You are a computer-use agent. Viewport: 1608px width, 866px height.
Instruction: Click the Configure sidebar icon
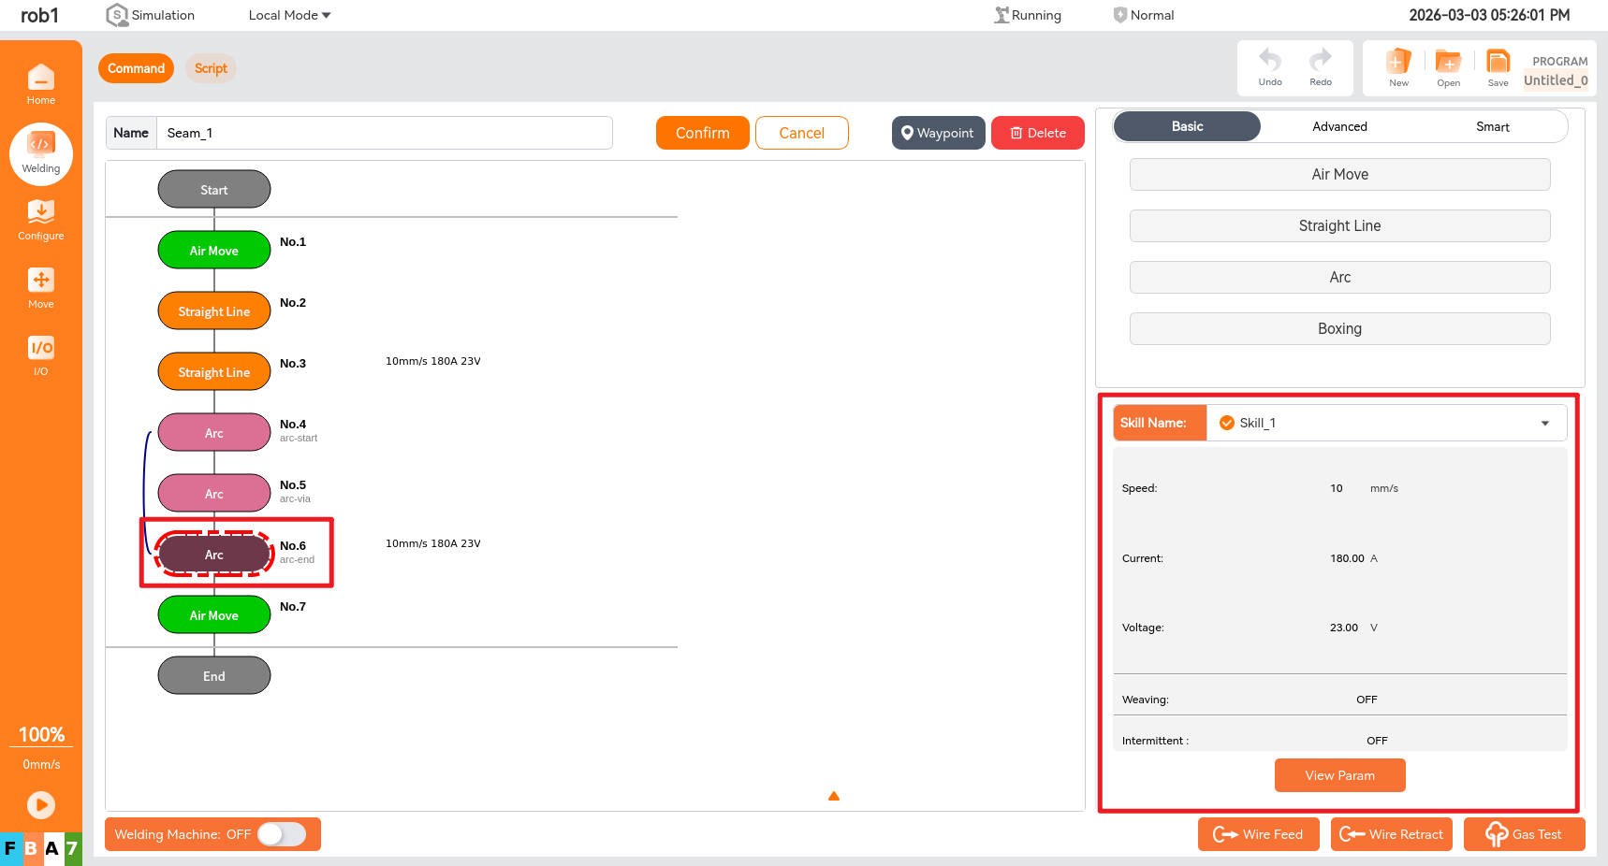(40, 220)
